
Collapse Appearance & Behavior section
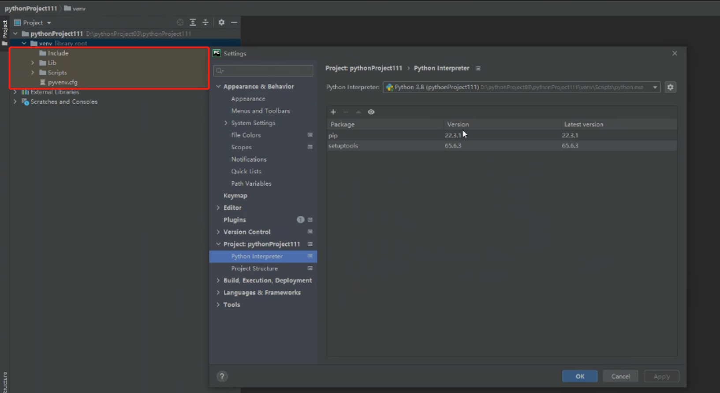pyautogui.click(x=218, y=86)
